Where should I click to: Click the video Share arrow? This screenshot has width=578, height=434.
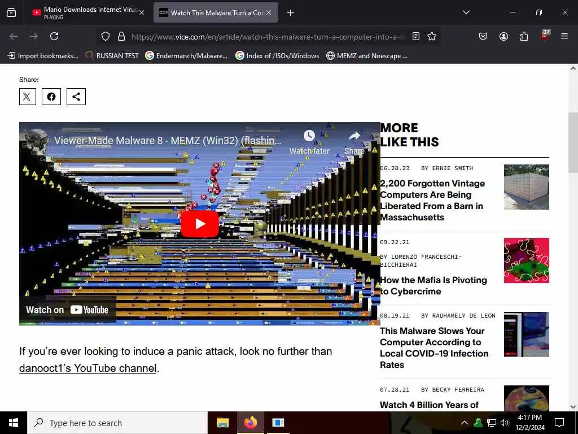point(354,142)
